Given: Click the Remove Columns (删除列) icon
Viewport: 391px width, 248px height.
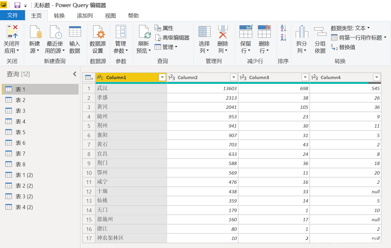Looking at the screenshot, I should tap(222, 32).
